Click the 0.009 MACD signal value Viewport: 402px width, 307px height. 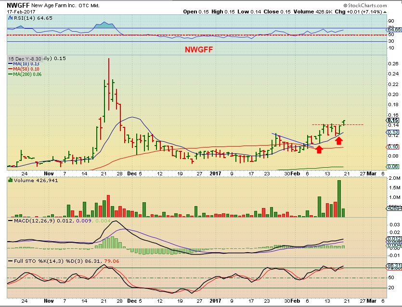tap(84, 221)
